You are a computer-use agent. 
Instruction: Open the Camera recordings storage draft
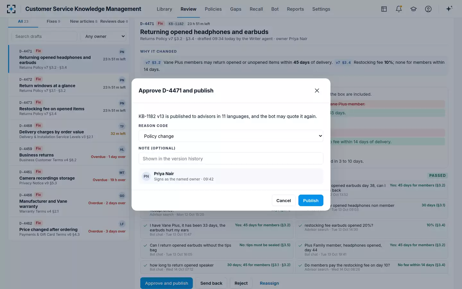pos(69,177)
